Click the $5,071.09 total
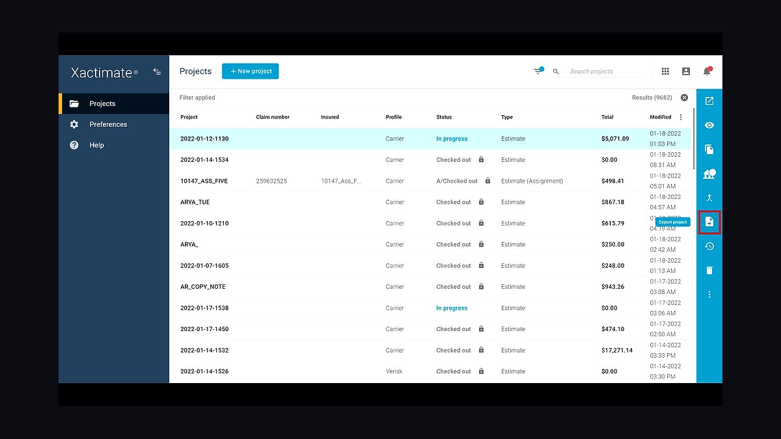The width and height of the screenshot is (781, 439). point(615,139)
